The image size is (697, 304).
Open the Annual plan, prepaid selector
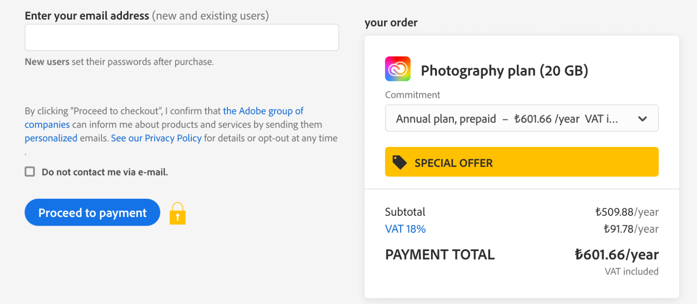[x=521, y=118]
